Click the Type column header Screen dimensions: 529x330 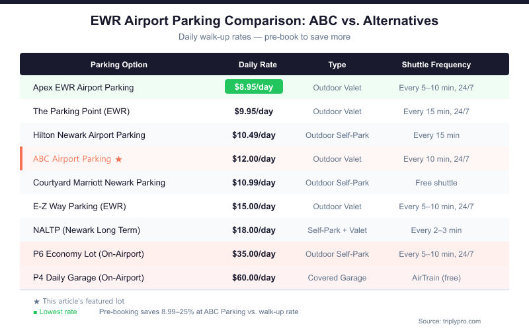click(337, 65)
